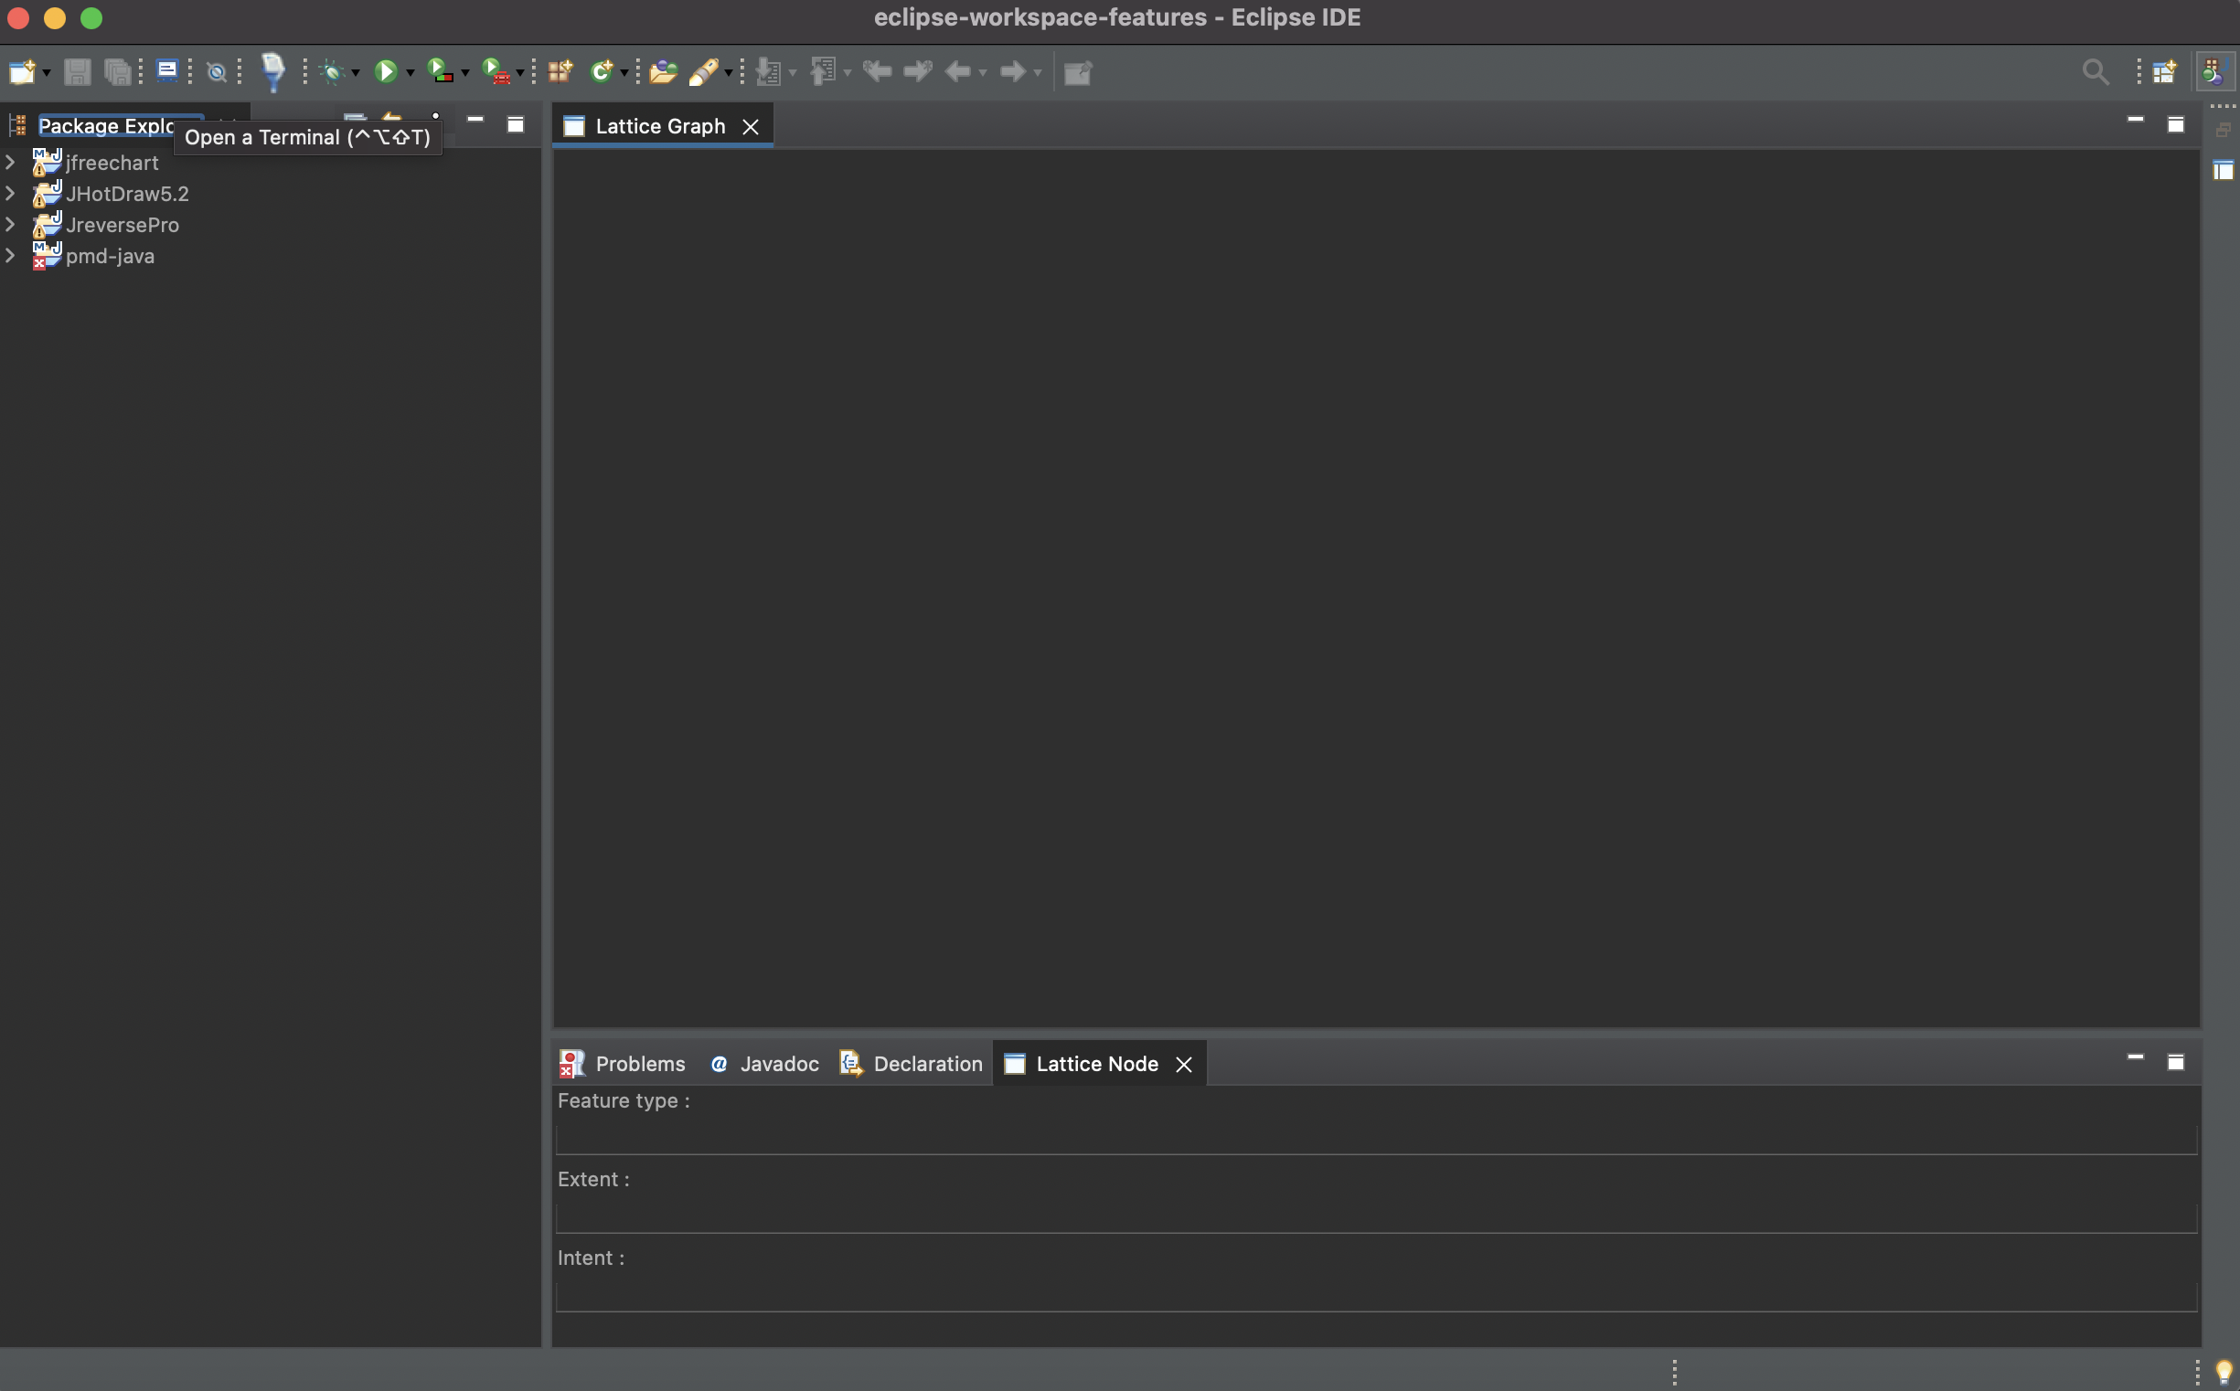Run the program with green play icon

386,72
